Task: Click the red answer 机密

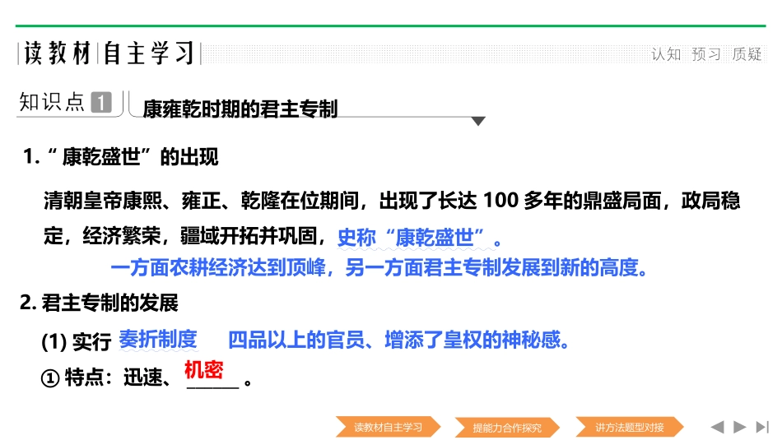Action: point(203,370)
